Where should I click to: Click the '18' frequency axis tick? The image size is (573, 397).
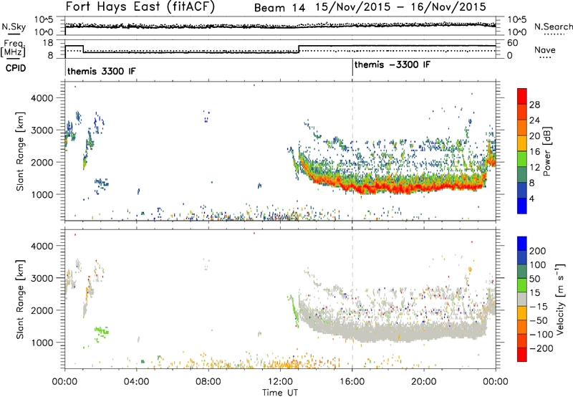48,43
